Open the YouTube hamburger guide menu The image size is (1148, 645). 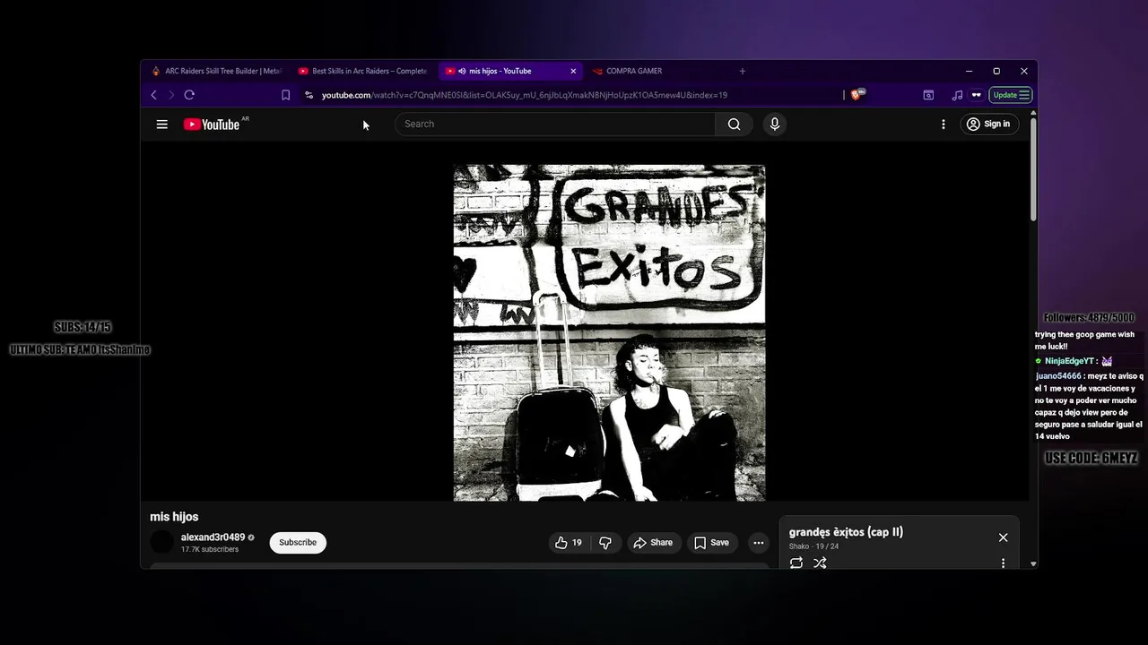(x=162, y=125)
